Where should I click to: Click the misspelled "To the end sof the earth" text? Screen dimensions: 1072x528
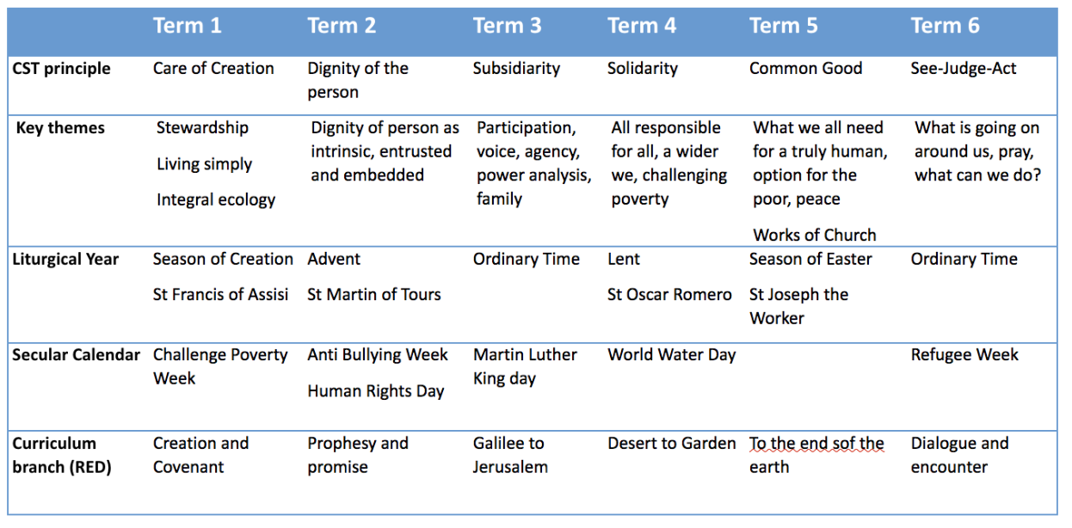[816, 456]
